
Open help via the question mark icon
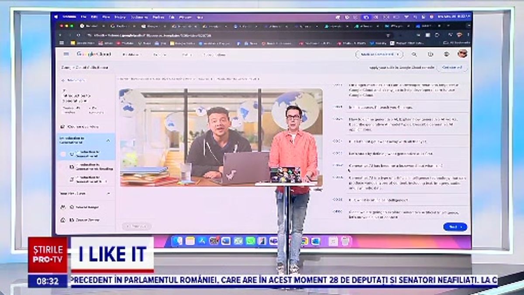[431, 54]
